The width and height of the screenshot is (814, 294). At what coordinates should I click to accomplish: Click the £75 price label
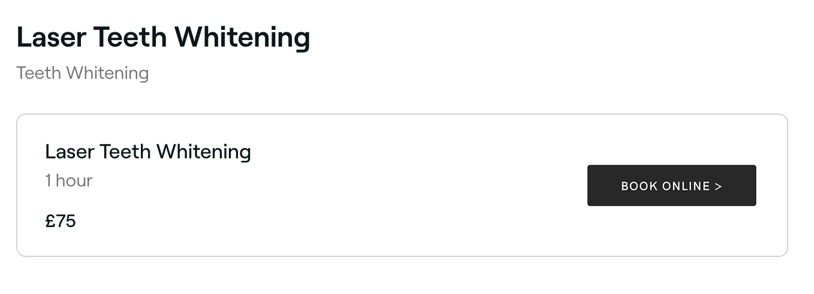61,221
